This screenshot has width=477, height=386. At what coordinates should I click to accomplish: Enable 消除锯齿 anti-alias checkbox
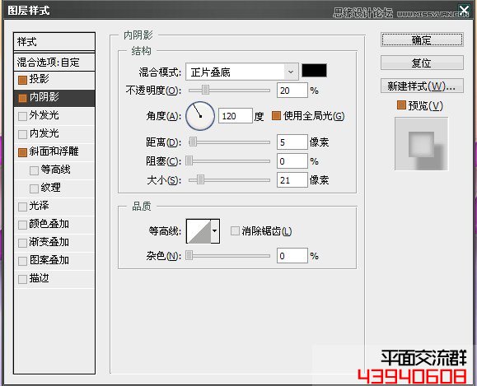[x=235, y=230]
